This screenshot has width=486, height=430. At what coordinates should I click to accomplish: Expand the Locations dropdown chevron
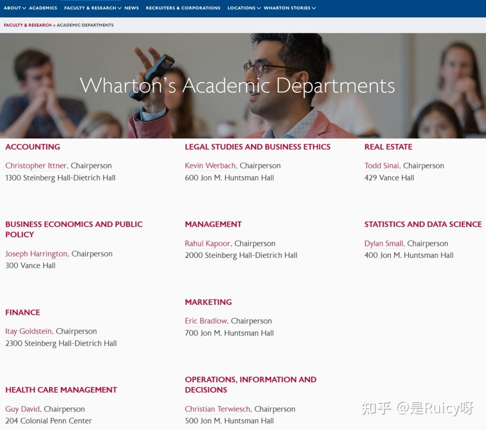pyautogui.click(x=259, y=8)
